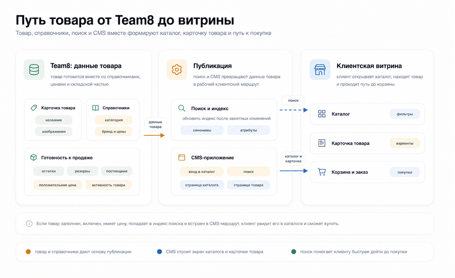Click the cube icon beside Готовность к продаже

coord(33,157)
